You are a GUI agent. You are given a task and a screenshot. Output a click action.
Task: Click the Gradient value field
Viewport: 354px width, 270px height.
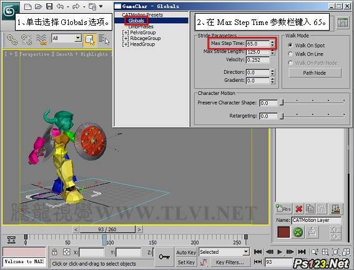coord(258,81)
